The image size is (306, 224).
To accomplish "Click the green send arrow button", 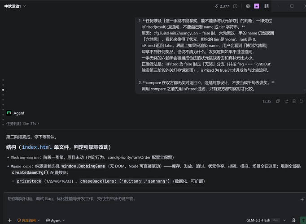I will click(303, 220).
